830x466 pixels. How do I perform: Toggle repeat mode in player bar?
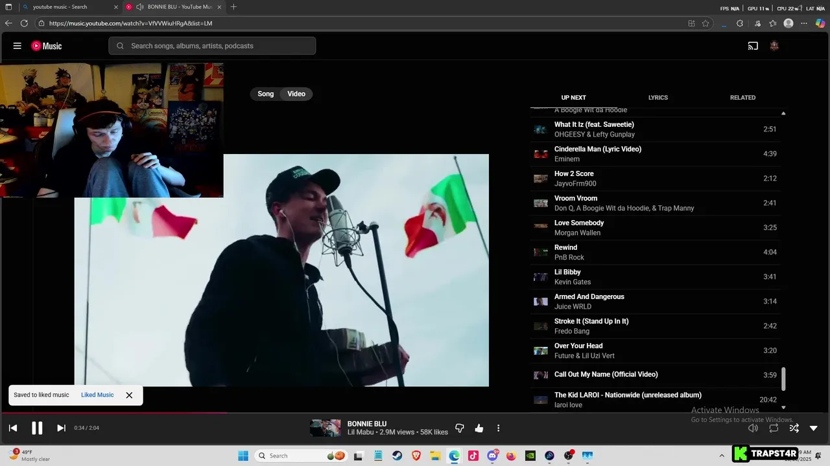click(x=774, y=428)
